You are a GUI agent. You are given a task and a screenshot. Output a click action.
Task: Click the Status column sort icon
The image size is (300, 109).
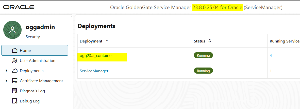click(x=210, y=41)
